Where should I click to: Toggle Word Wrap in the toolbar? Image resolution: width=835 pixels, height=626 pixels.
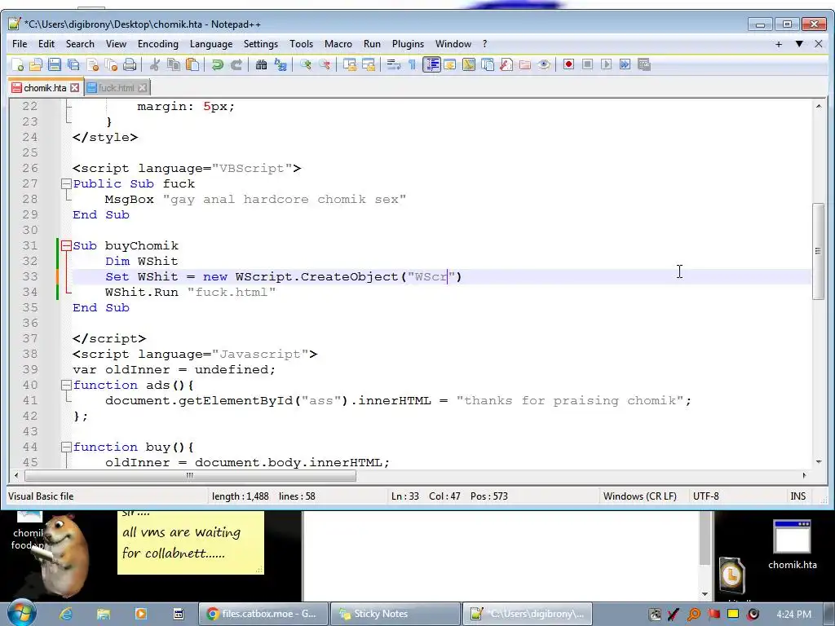pos(394,65)
